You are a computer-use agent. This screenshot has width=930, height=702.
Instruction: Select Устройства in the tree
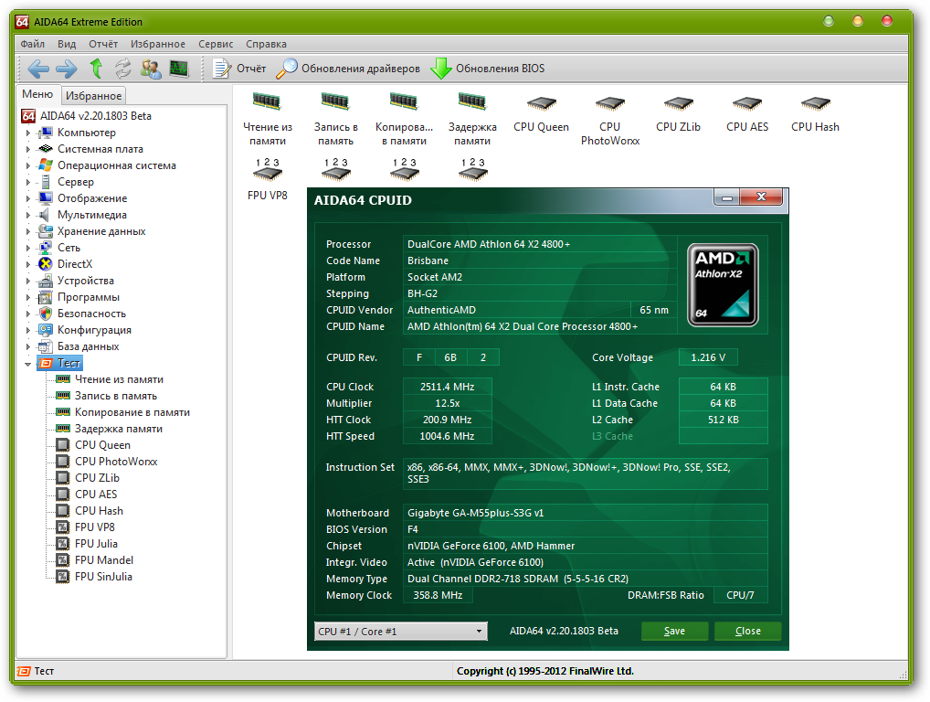point(85,281)
